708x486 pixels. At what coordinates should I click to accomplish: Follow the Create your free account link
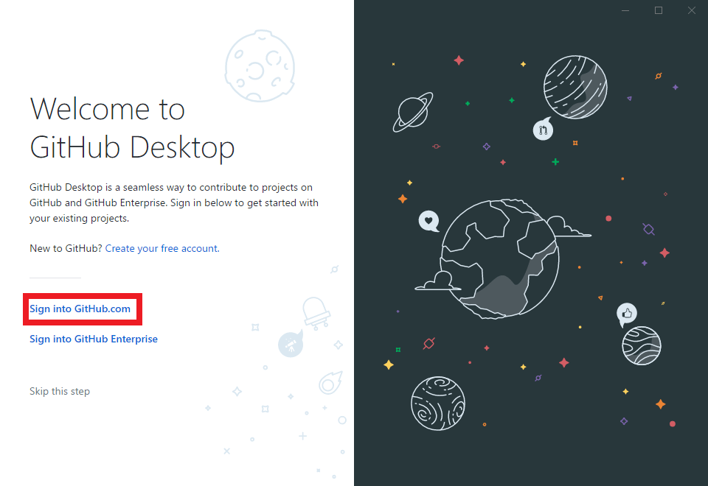[x=162, y=248]
